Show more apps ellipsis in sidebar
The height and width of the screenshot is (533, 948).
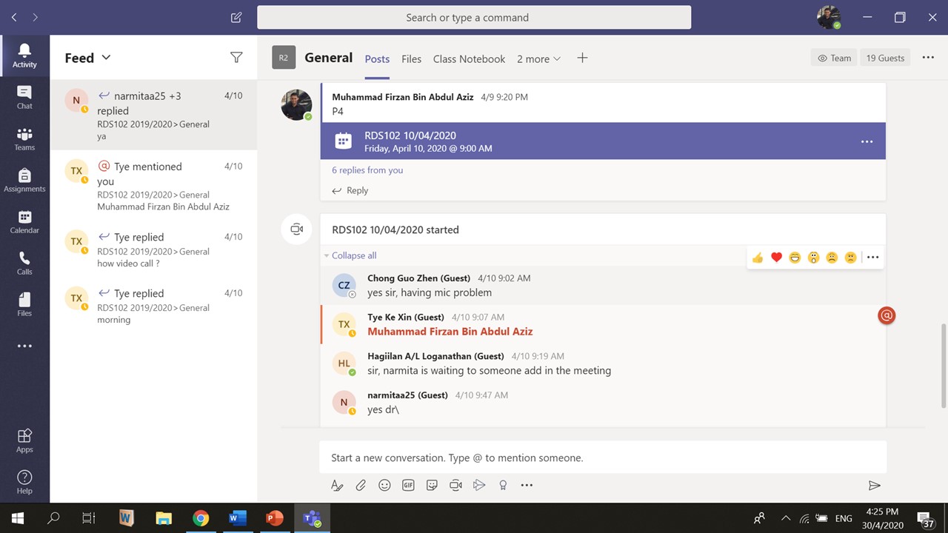click(x=24, y=346)
